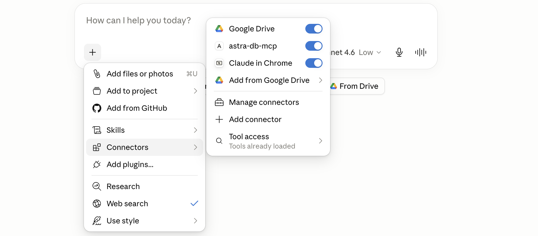Click the 'Tools already loaded' subtitle text
The width and height of the screenshot is (538, 236).
coord(262,146)
